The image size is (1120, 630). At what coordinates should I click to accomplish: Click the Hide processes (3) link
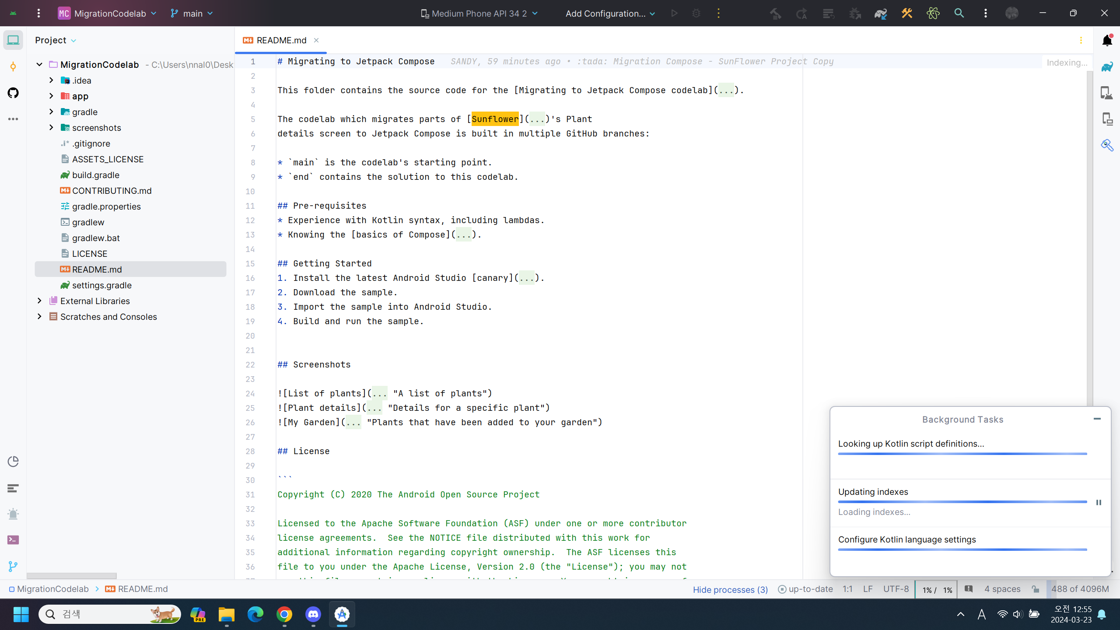tap(730, 589)
